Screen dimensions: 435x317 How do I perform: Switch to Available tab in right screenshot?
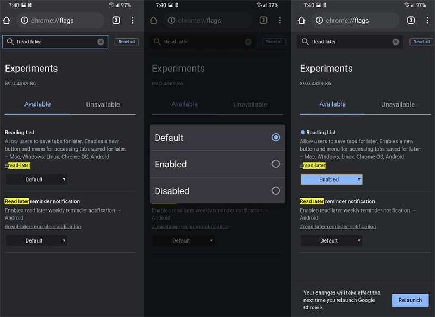click(x=332, y=104)
